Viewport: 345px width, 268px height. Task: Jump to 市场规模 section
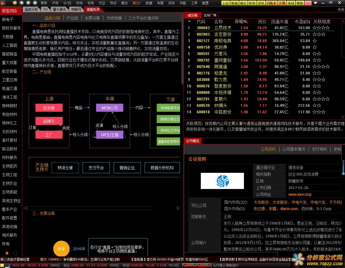pyautogui.click(x=114, y=18)
